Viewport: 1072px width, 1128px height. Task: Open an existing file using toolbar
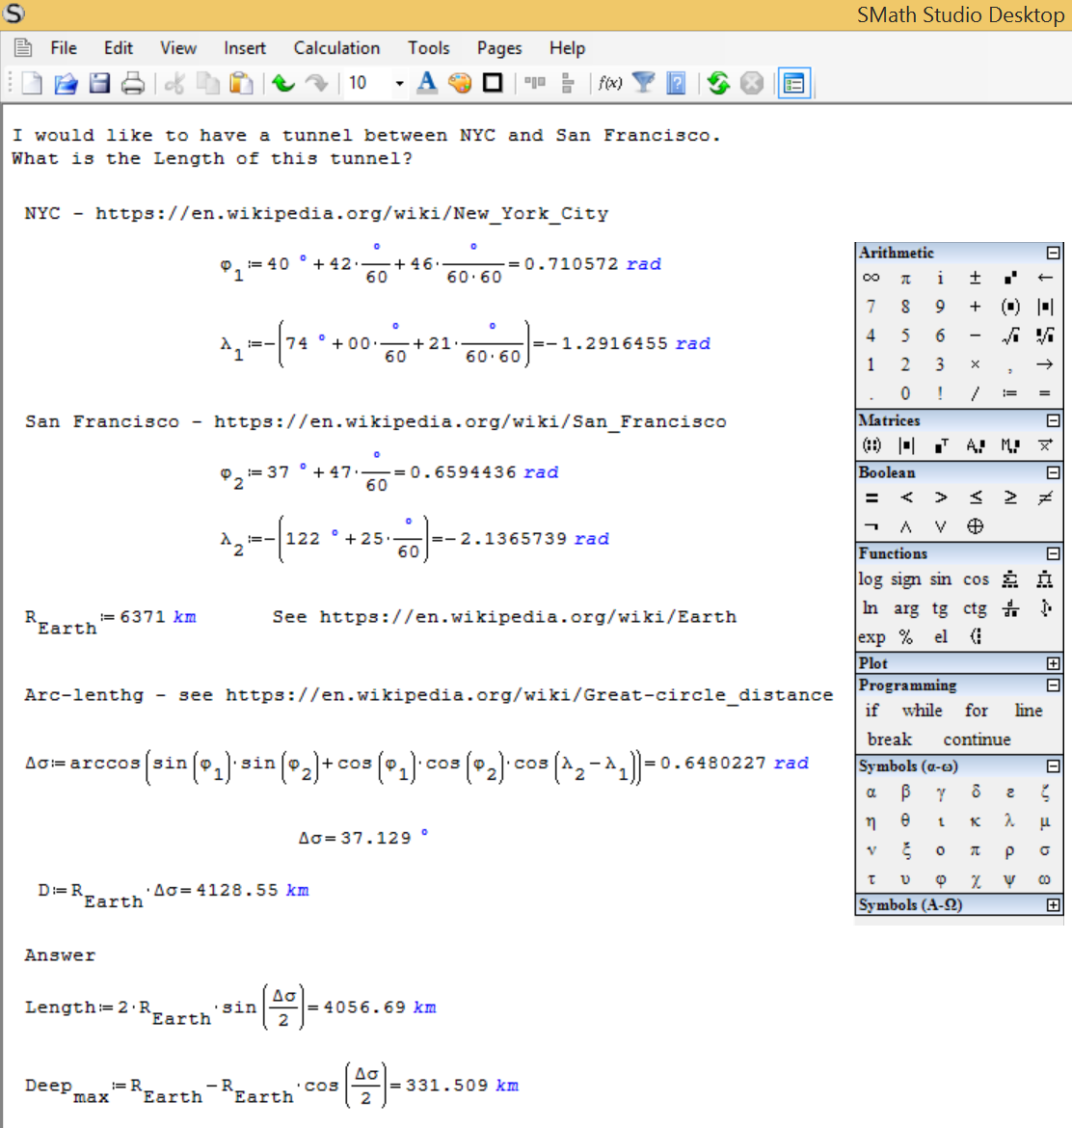pyautogui.click(x=66, y=84)
